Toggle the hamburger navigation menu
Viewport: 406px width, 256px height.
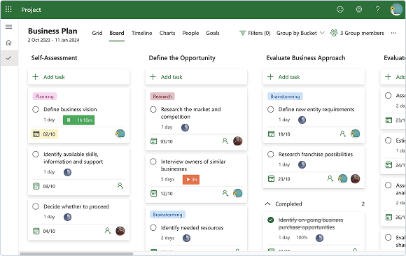(x=9, y=27)
